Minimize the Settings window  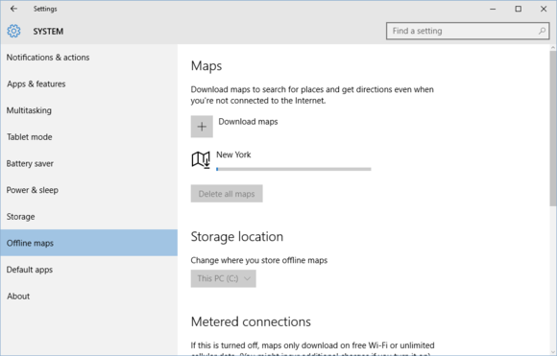tap(493, 9)
